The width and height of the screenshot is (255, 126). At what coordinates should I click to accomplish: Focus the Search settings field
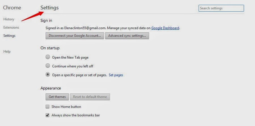221,8
